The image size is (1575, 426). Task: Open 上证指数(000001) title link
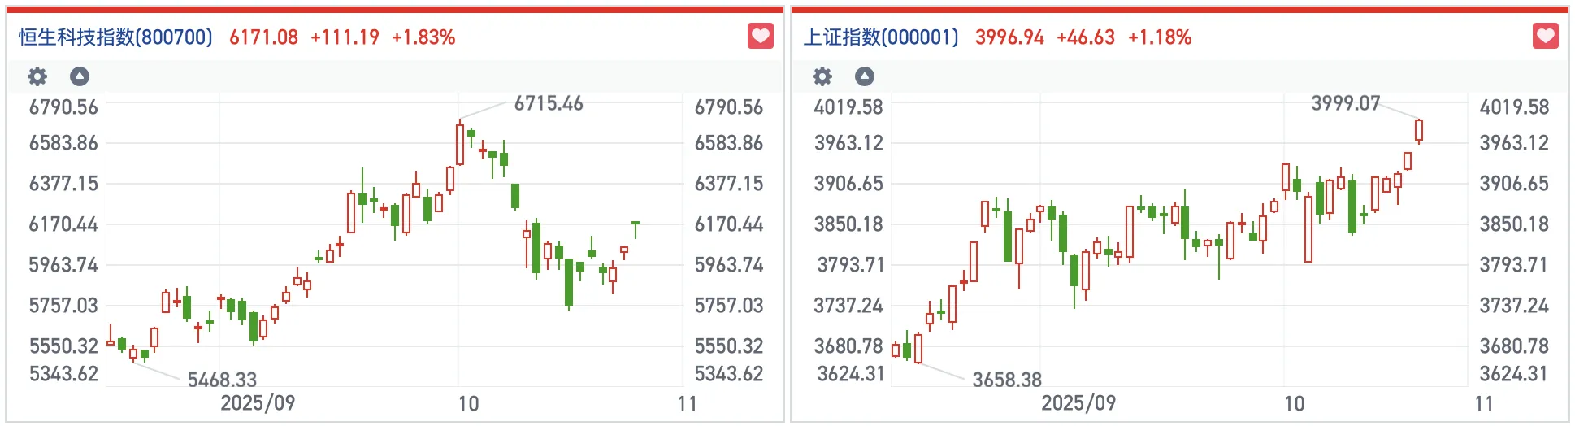point(881,37)
